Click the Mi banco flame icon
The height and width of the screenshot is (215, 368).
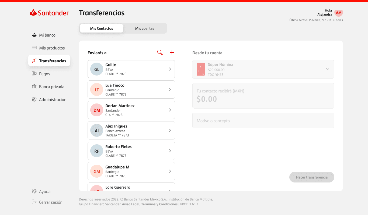click(34, 35)
